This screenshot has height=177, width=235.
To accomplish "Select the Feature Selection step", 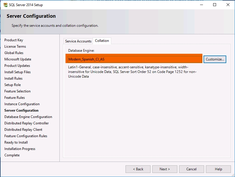I will click(17, 91).
